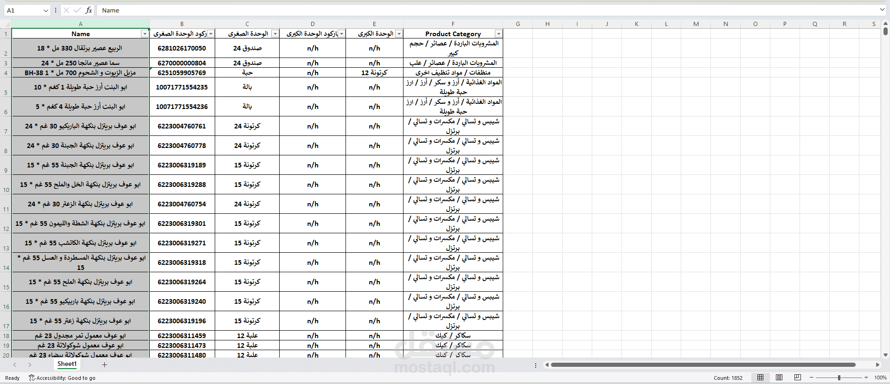This screenshot has width=890, height=384.
Task: Select the cell containing barcode 6223006319189
Action: [182, 165]
